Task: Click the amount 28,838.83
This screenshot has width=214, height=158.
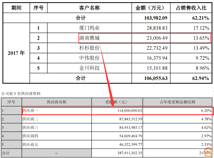Action: coord(157,28)
